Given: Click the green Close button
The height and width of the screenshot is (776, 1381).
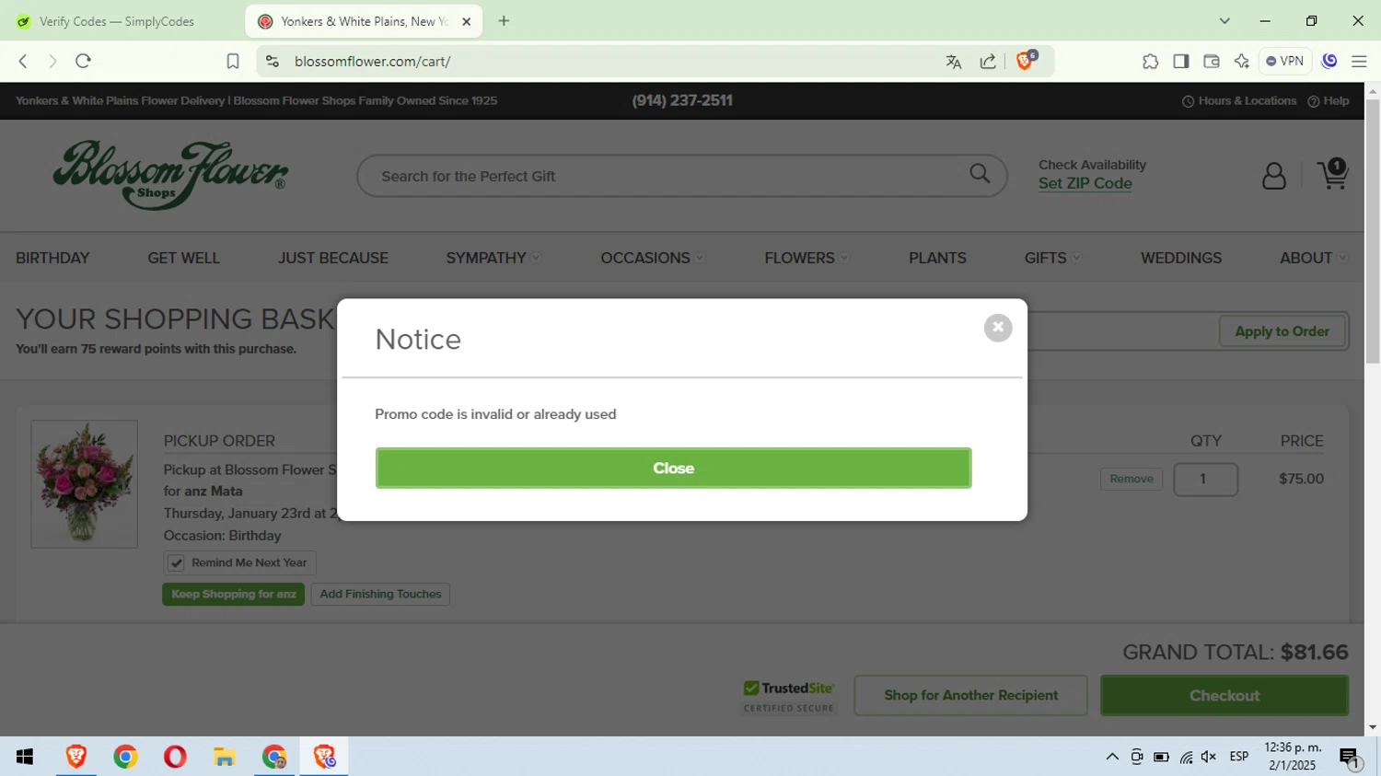Looking at the screenshot, I should point(673,468).
